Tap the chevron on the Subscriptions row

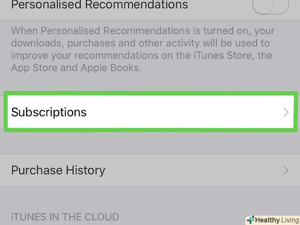pos(286,112)
